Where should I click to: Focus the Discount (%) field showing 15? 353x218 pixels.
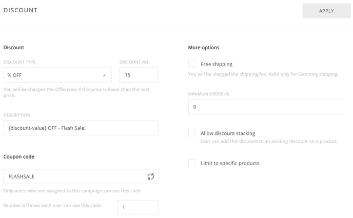pos(139,75)
